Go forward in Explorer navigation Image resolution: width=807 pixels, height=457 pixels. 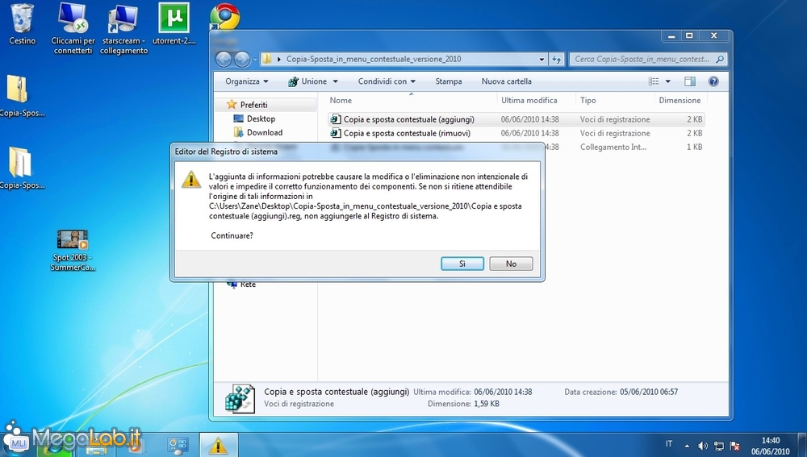point(242,60)
